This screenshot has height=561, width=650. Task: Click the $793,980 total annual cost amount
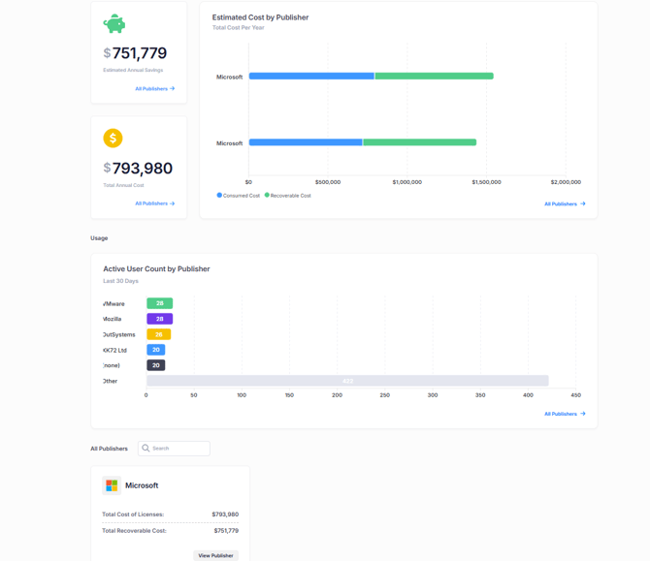tap(138, 168)
